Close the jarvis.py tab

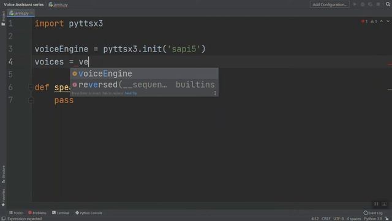32,13
